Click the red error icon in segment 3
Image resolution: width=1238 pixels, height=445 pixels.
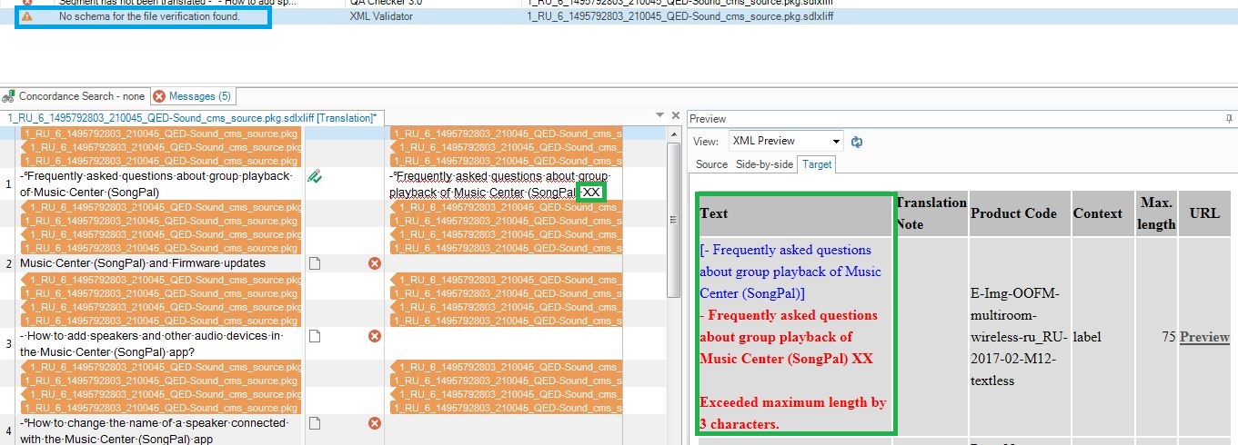pyautogui.click(x=374, y=336)
